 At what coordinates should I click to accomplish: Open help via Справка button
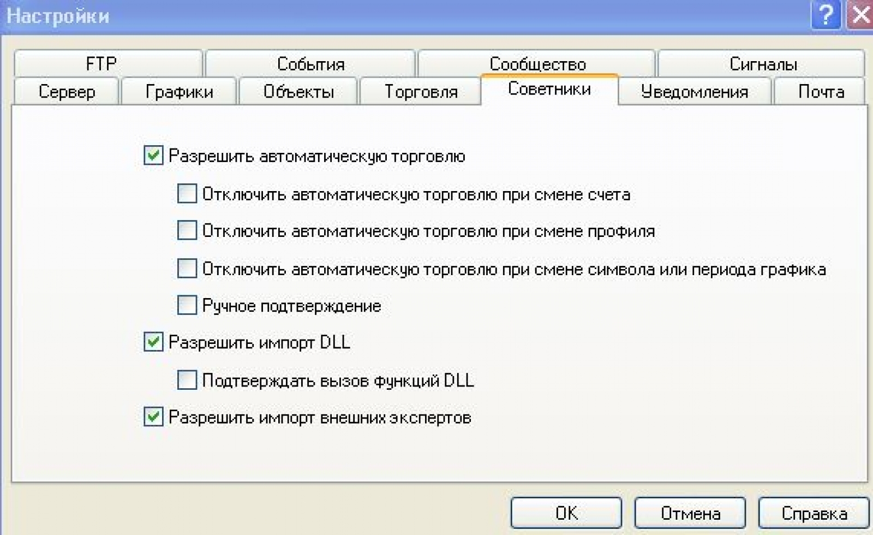(x=814, y=513)
